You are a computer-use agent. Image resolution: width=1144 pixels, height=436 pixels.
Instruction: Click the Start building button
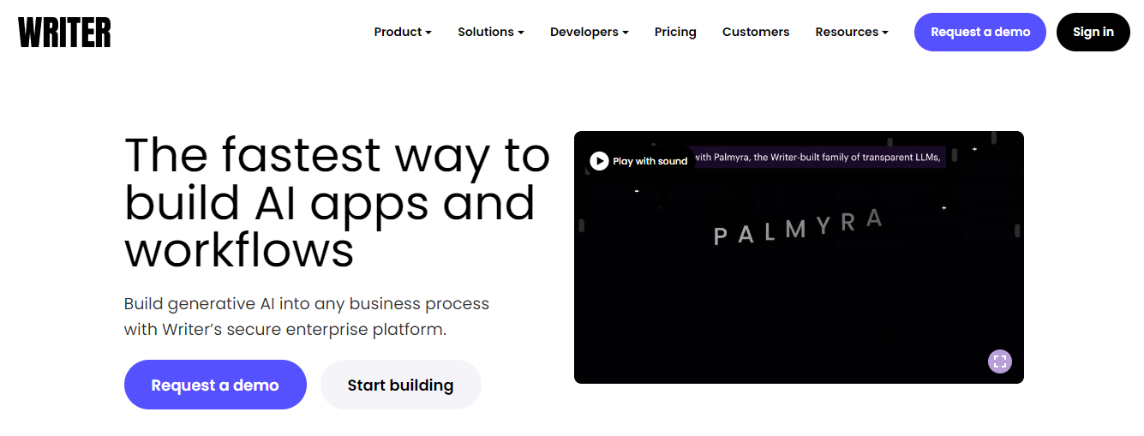coord(400,385)
